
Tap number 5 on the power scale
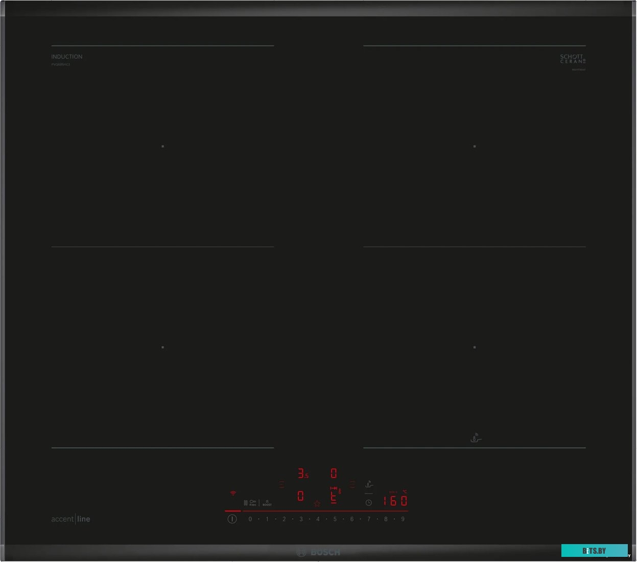[x=335, y=519]
